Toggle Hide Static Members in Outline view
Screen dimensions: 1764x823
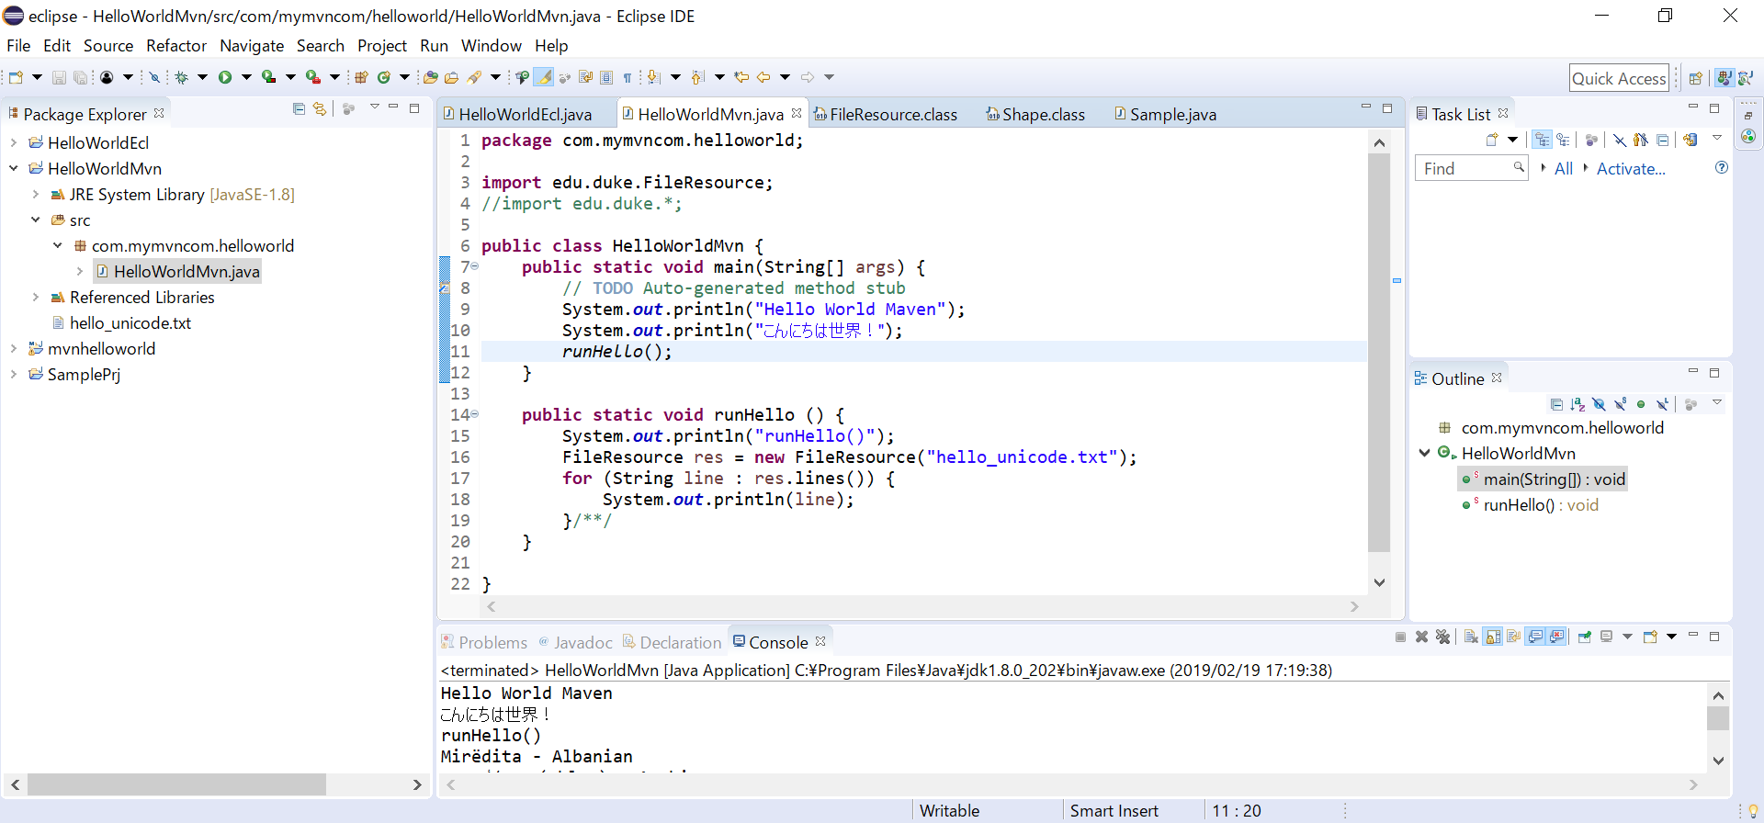1621,404
